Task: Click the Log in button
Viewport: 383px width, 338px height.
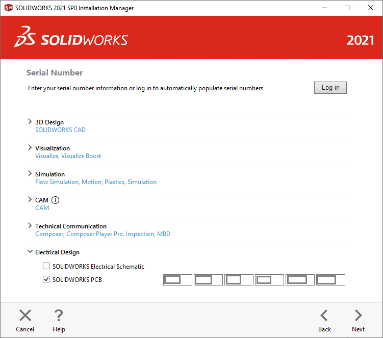Action: pyautogui.click(x=330, y=88)
